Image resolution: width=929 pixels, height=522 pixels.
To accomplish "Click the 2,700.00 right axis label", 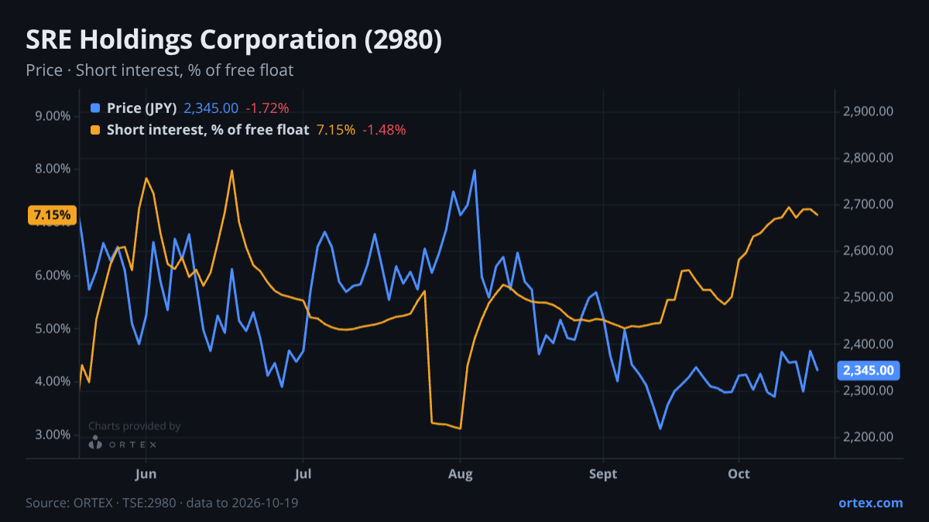I will 869,204.
